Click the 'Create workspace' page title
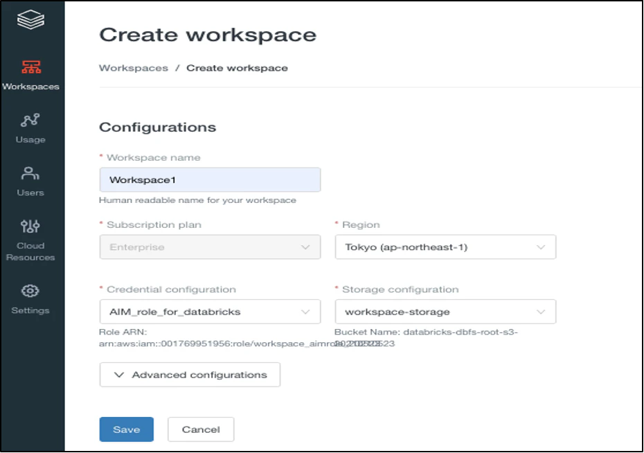Screen dimensions: 644x453 tap(208, 35)
